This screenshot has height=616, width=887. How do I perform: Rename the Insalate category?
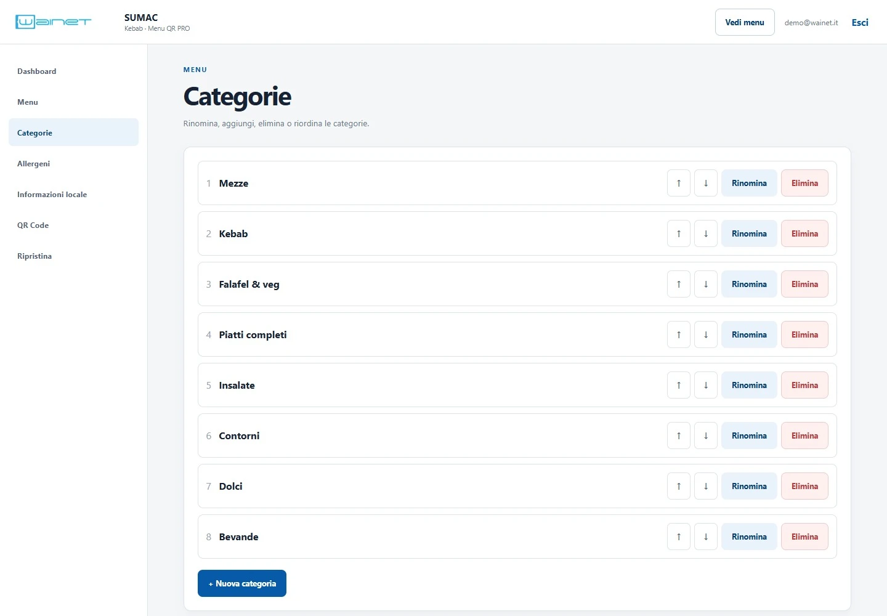tap(749, 385)
